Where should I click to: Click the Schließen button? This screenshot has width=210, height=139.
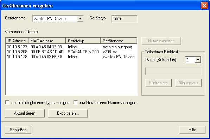(18, 130)
